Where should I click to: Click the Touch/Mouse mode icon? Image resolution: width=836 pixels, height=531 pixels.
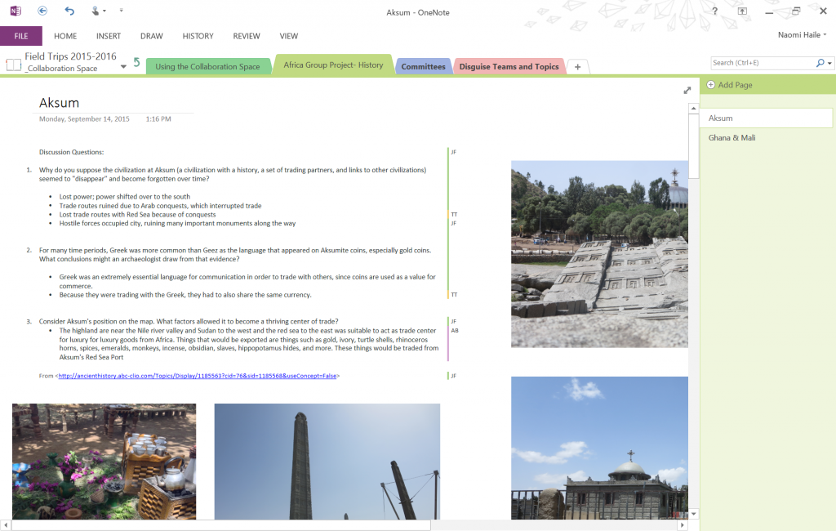[x=96, y=11]
